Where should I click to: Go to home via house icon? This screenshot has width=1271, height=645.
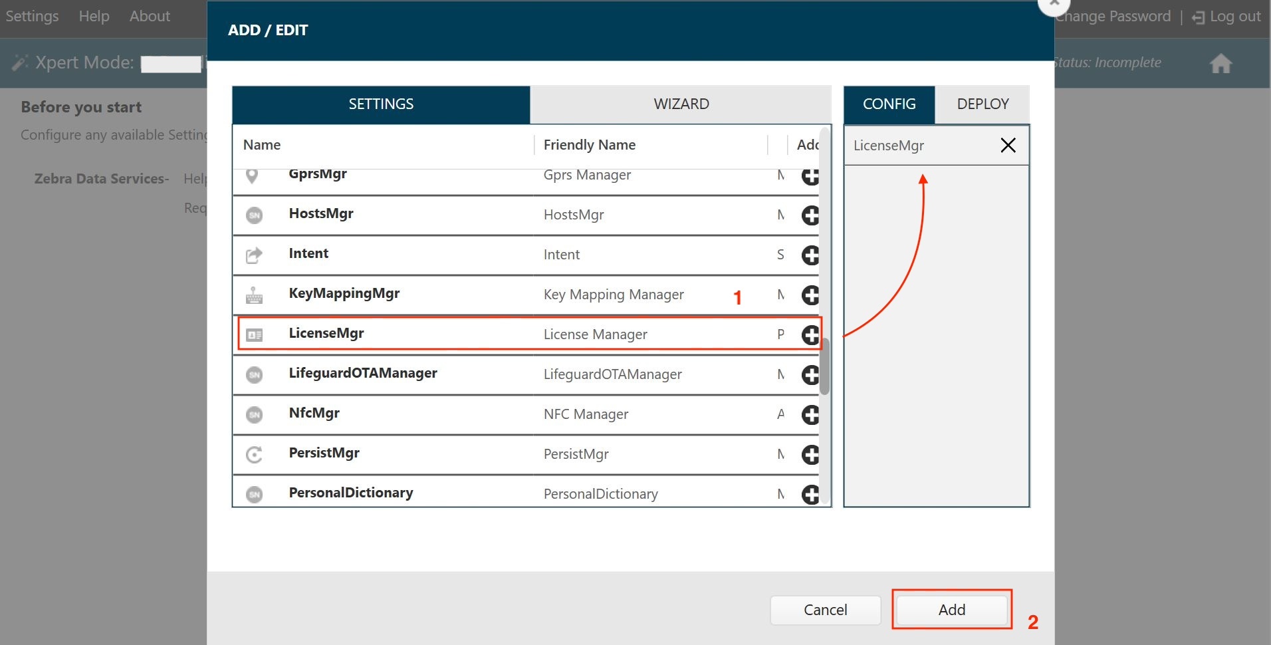(x=1220, y=63)
